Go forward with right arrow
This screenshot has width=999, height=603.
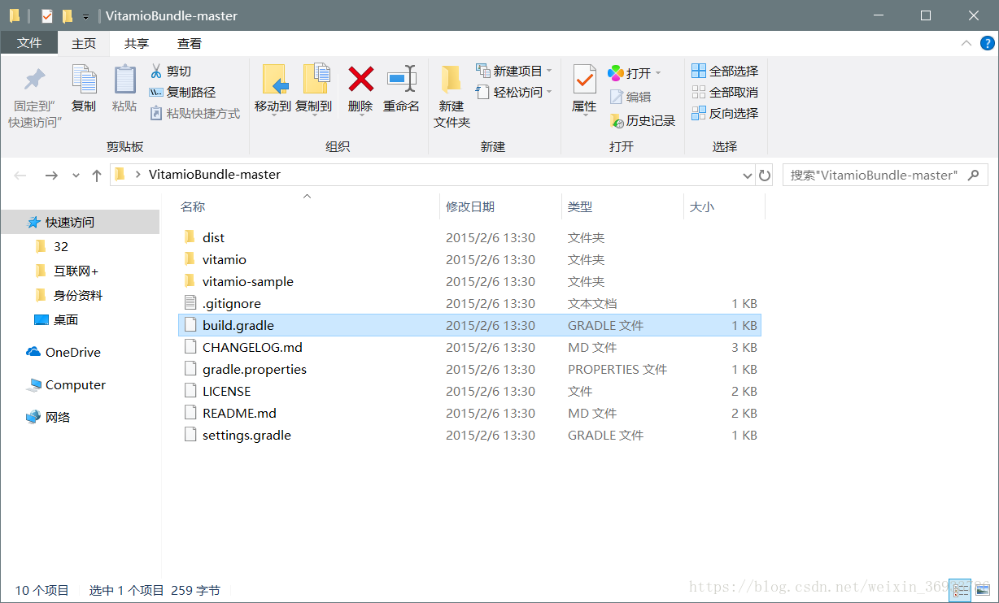[x=51, y=175]
